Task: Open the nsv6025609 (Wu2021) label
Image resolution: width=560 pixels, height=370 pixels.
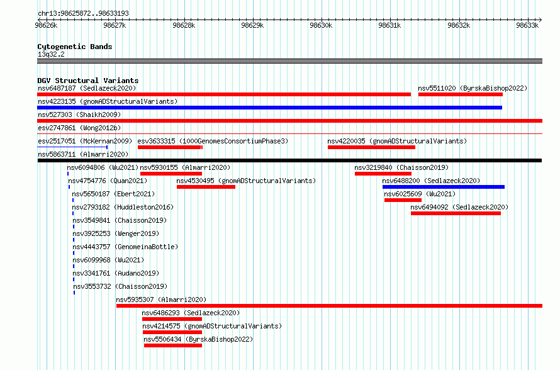Action: pyautogui.click(x=420, y=194)
